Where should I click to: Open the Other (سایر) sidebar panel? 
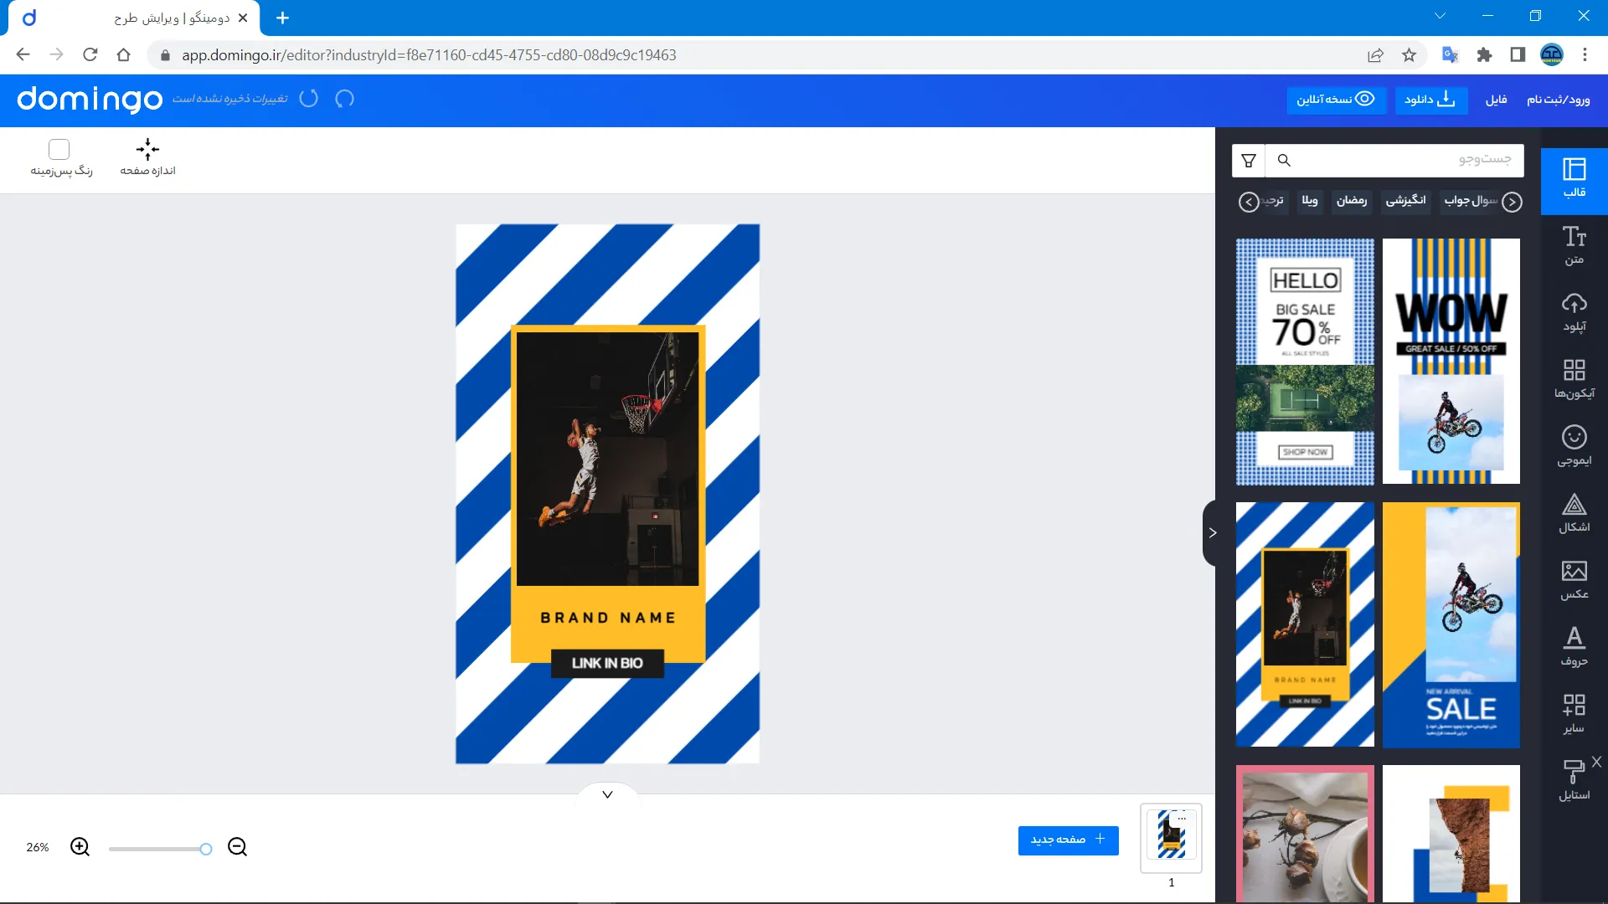pyautogui.click(x=1574, y=715)
